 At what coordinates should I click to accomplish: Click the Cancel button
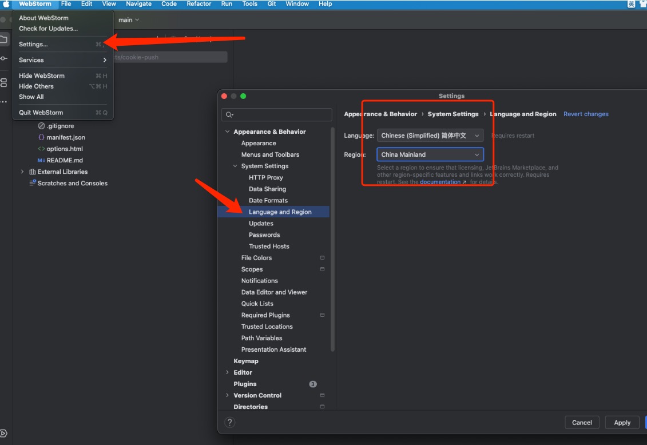(582, 423)
